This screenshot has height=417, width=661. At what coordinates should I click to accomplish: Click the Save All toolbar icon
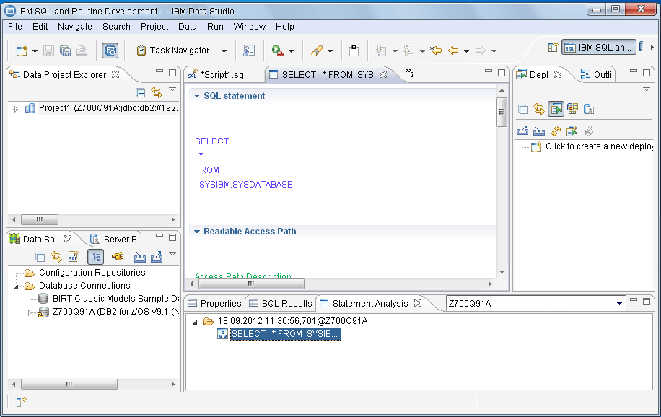coord(65,51)
